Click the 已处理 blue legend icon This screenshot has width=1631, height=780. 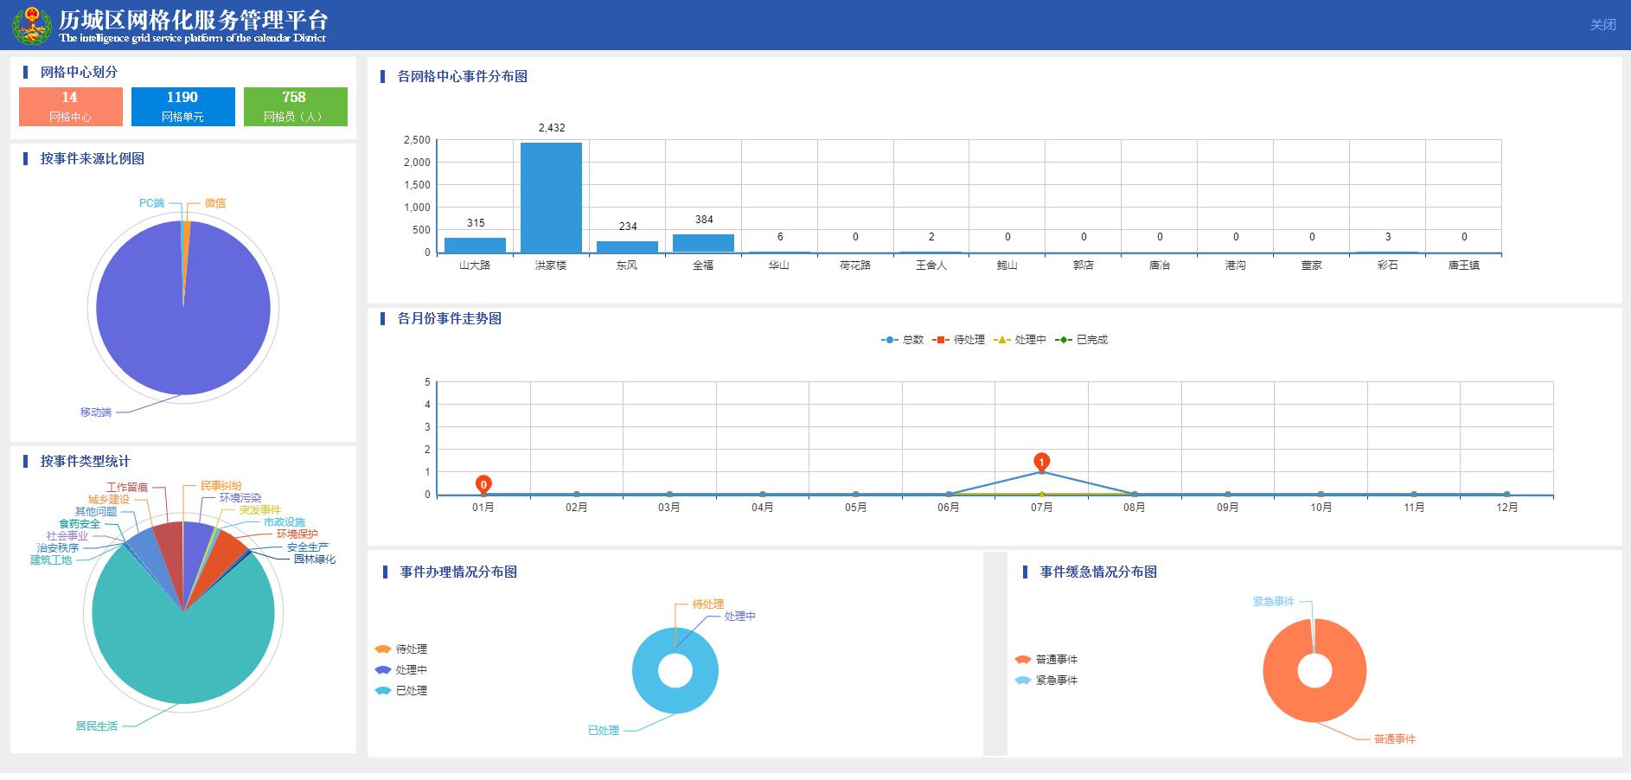383,691
